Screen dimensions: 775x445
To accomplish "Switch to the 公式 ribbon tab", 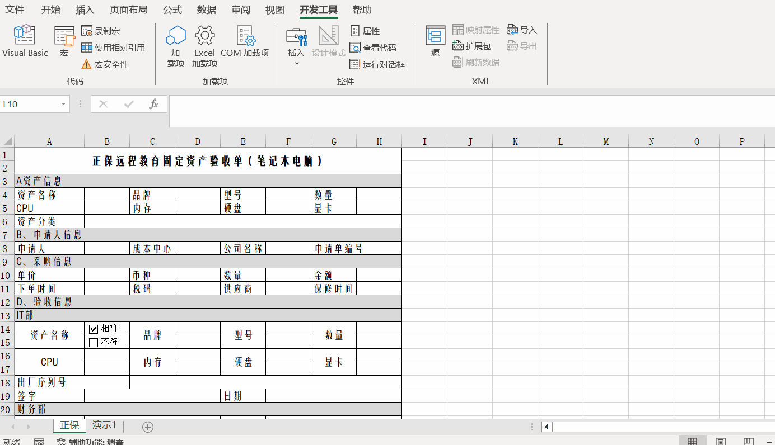I will click(x=172, y=10).
